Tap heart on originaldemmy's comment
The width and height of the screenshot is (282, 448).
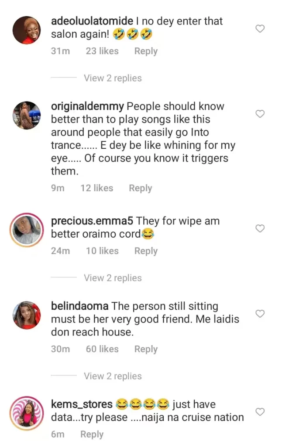coord(260,114)
